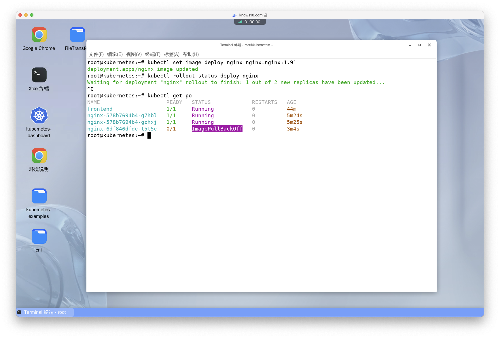The width and height of the screenshot is (500, 338).
Task: Click the frontend pod name
Action: coord(100,109)
